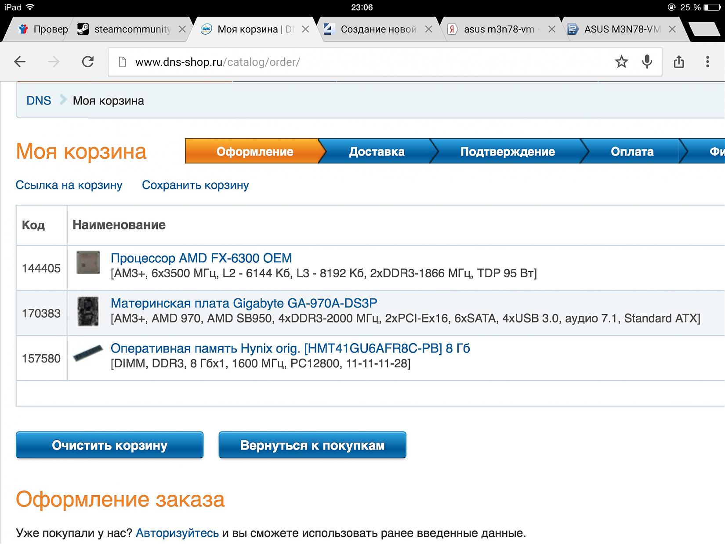Image resolution: width=725 pixels, height=544 pixels.
Task: Switch to the Провер tab
Action: click(x=43, y=29)
